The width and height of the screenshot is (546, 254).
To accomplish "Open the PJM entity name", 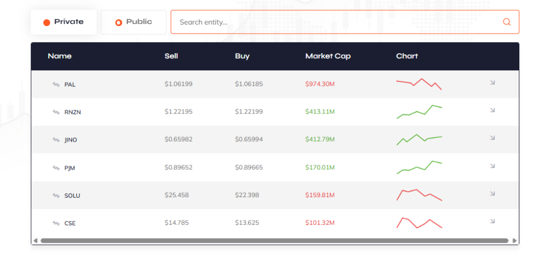I will 70,168.
